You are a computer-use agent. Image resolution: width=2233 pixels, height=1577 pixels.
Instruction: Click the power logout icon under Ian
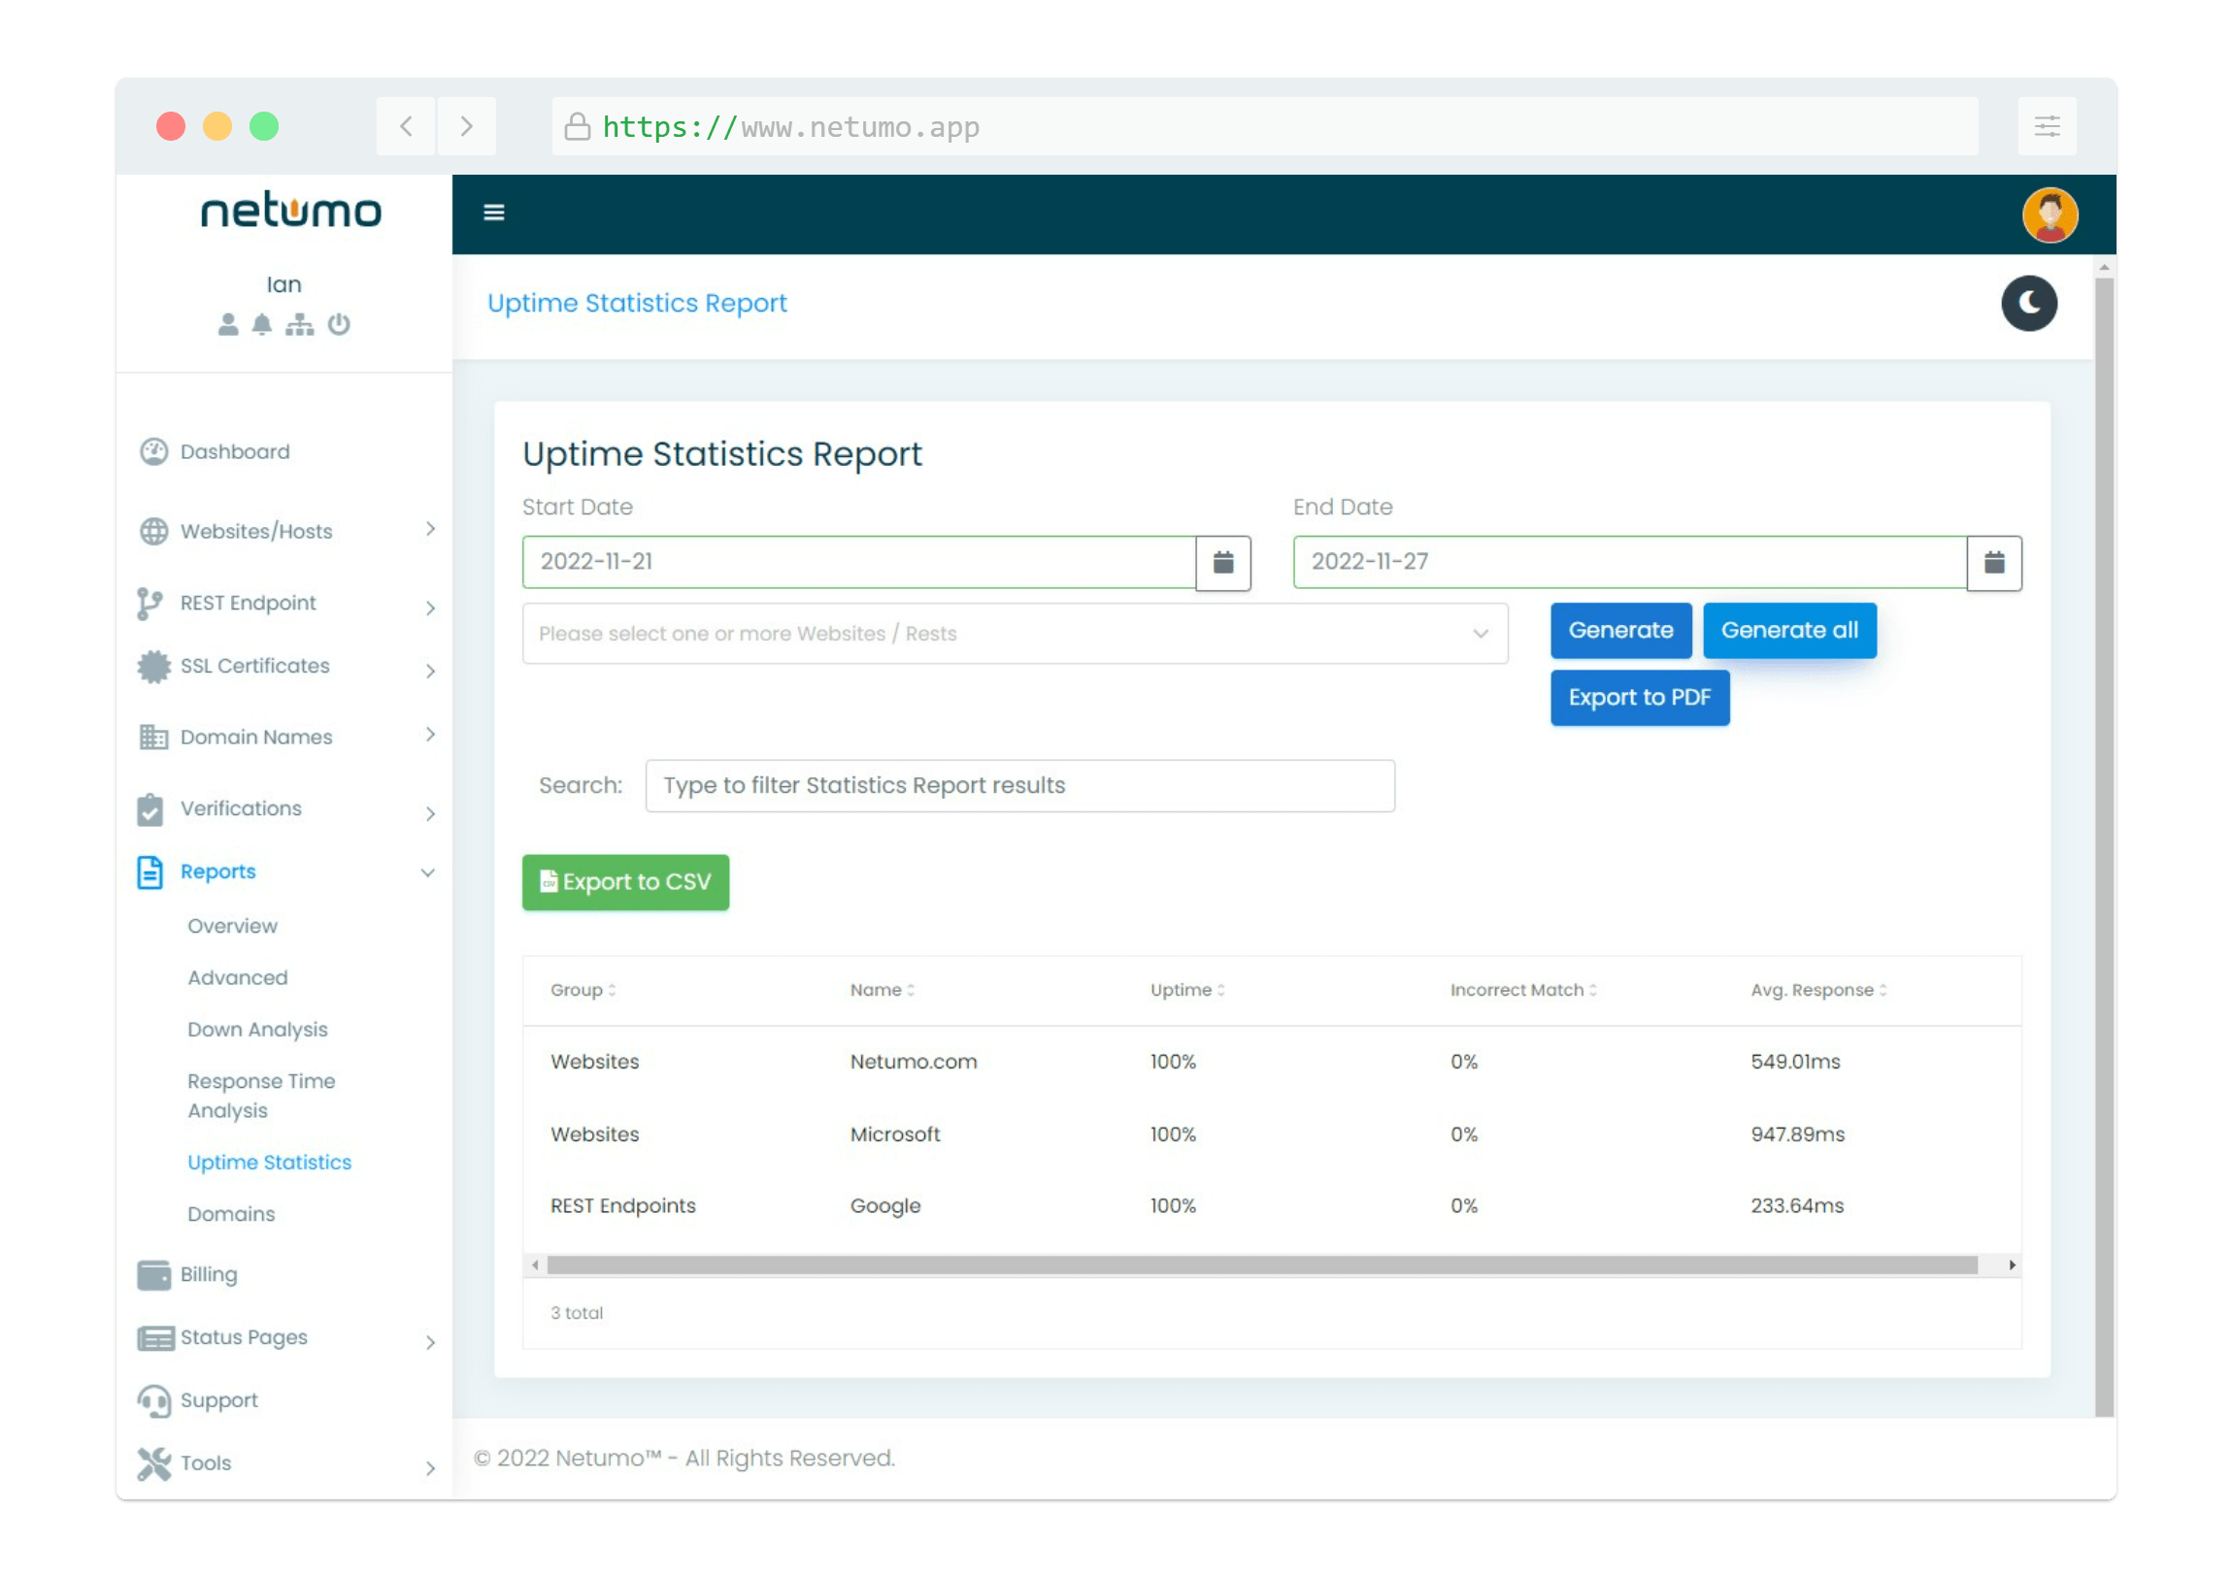tap(339, 324)
